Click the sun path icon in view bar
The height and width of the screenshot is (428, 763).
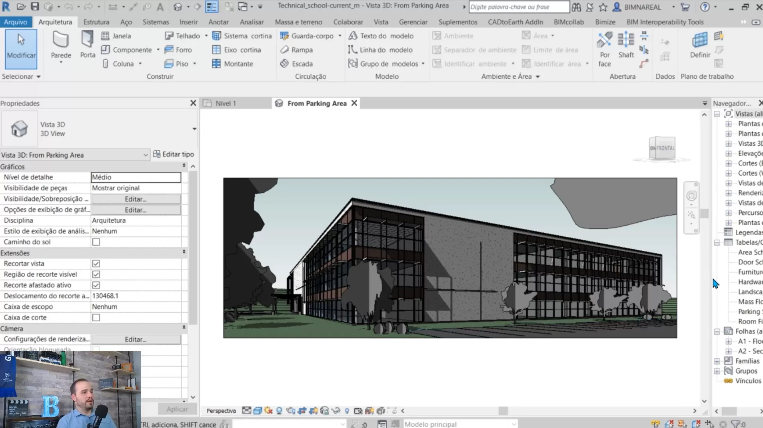click(x=268, y=411)
